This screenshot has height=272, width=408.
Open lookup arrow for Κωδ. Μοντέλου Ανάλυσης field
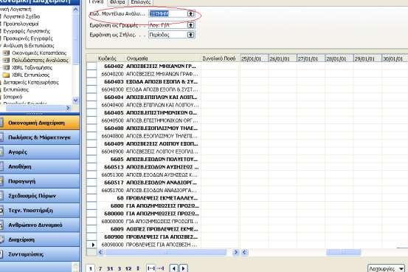point(191,13)
